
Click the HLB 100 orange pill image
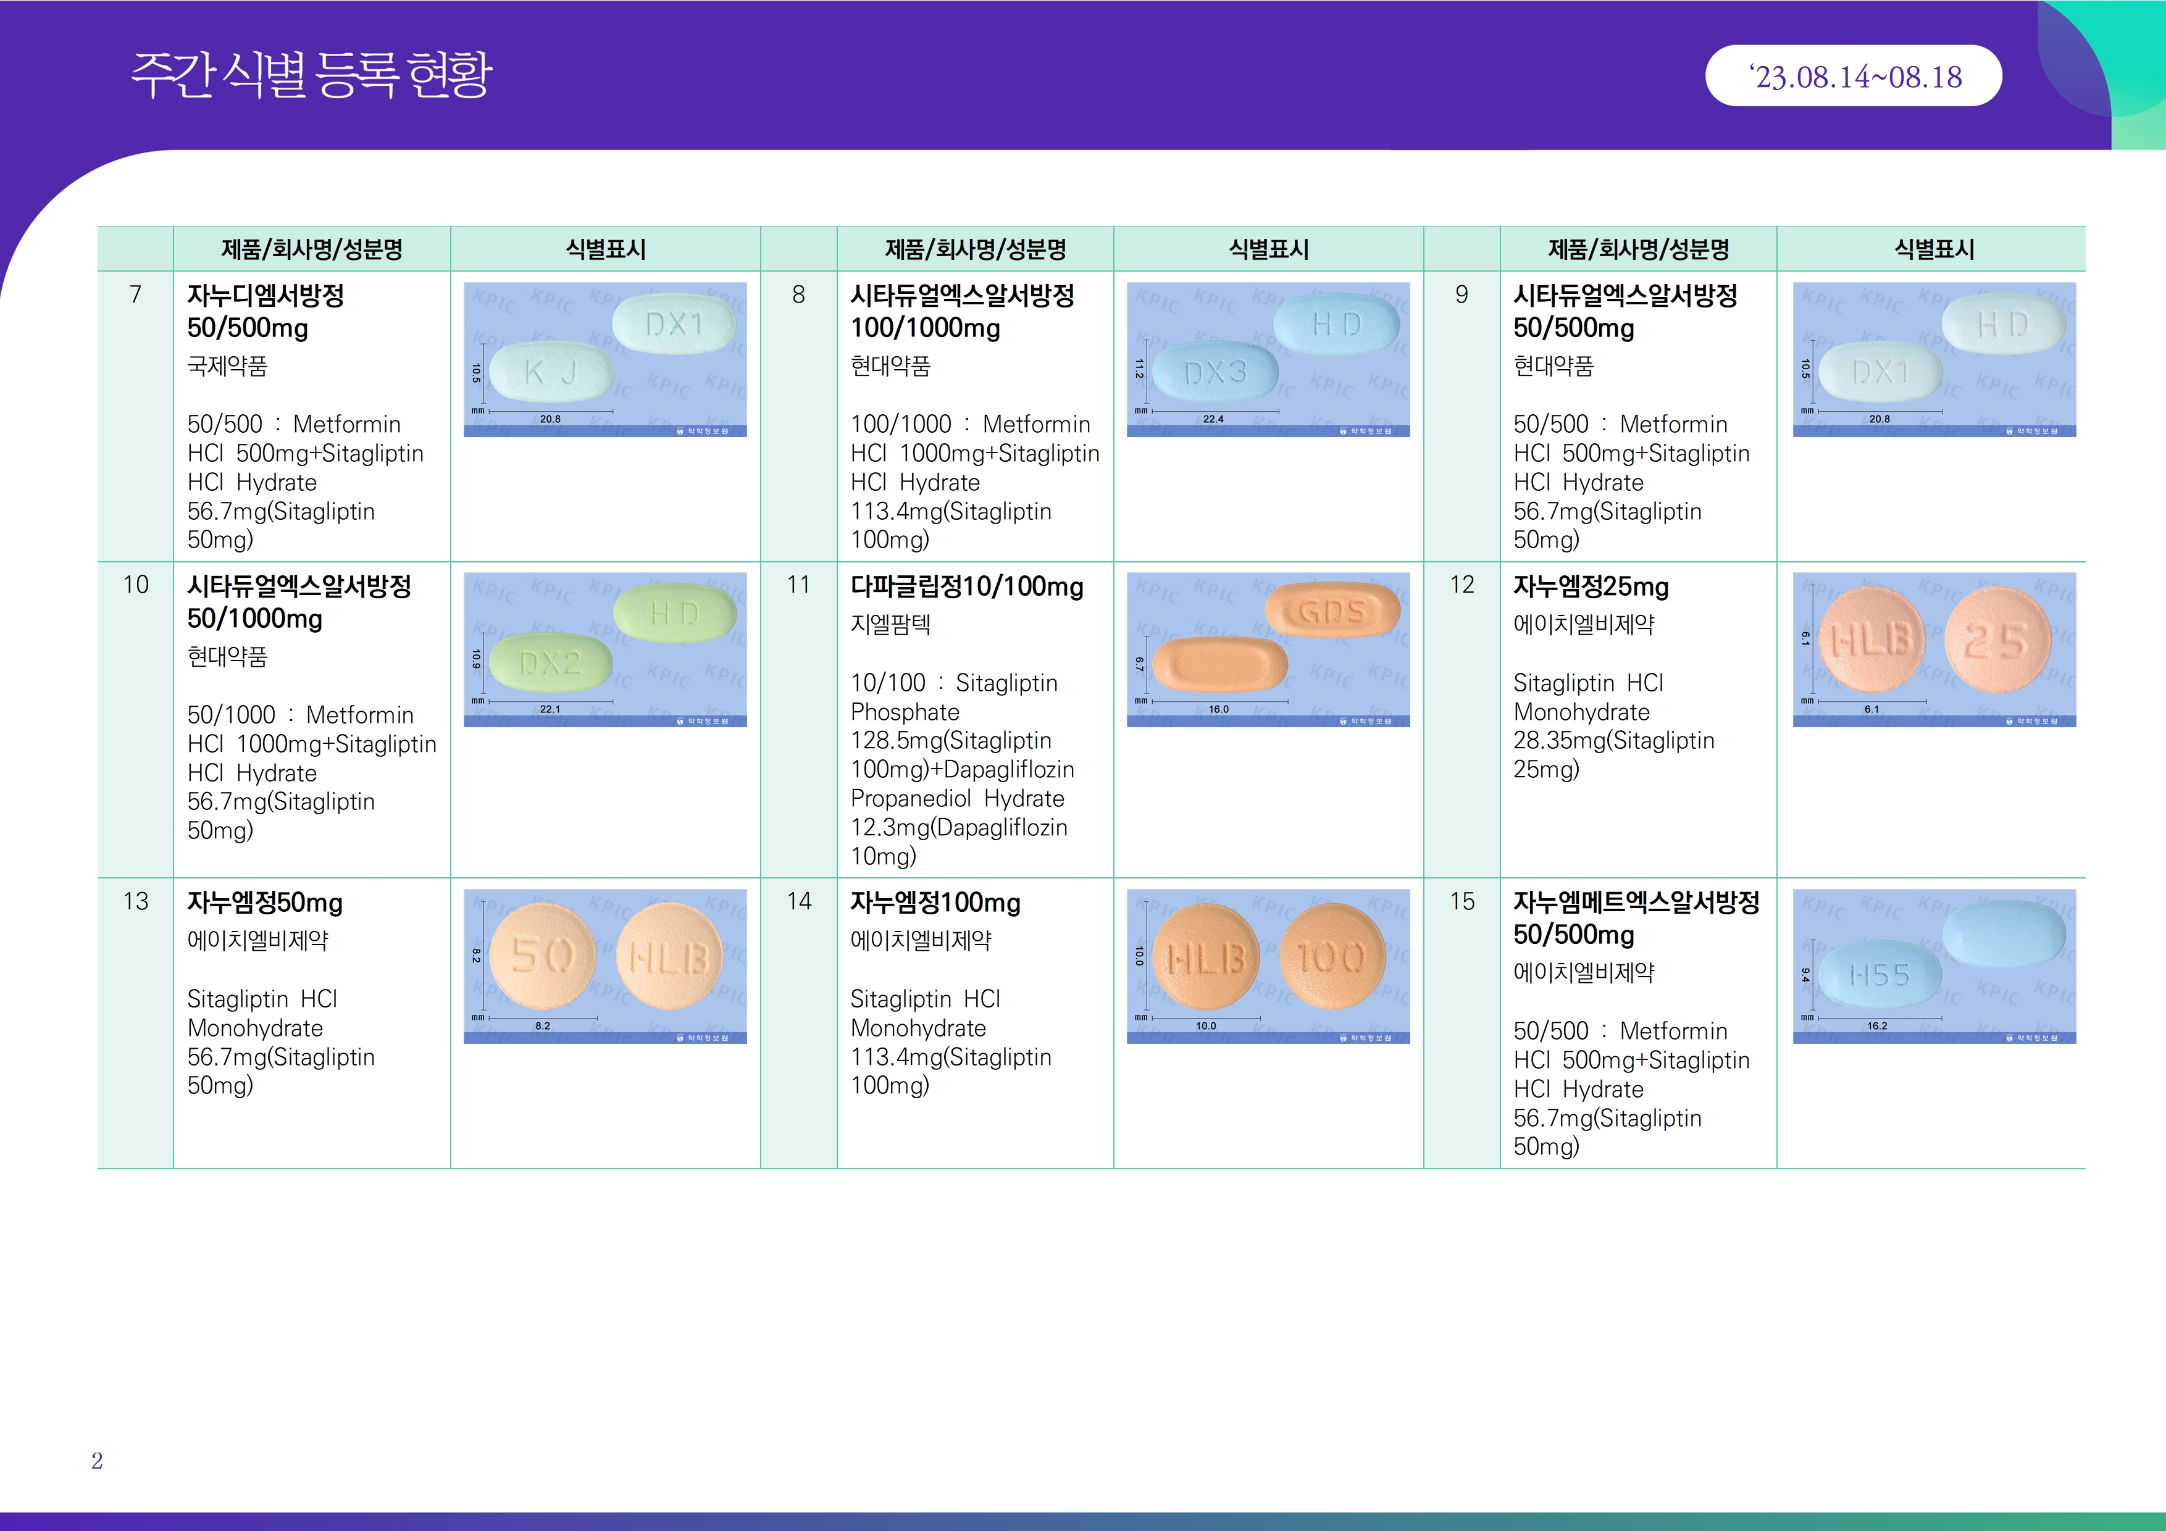coord(1268,966)
